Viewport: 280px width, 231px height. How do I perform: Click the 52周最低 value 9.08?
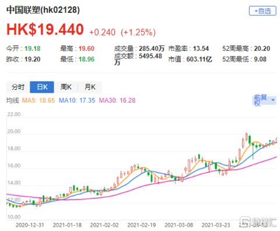260,59
